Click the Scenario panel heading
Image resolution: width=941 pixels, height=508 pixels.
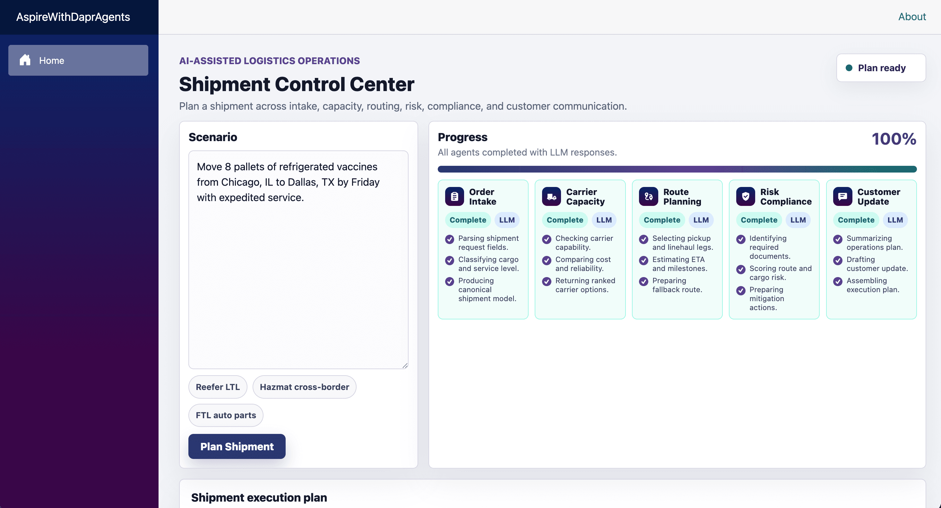(212, 137)
